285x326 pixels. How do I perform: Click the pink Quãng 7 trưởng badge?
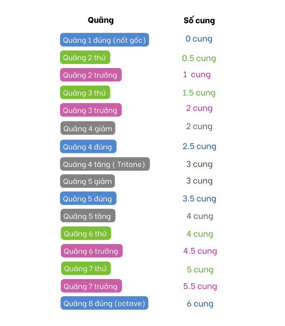tap(91, 286)
